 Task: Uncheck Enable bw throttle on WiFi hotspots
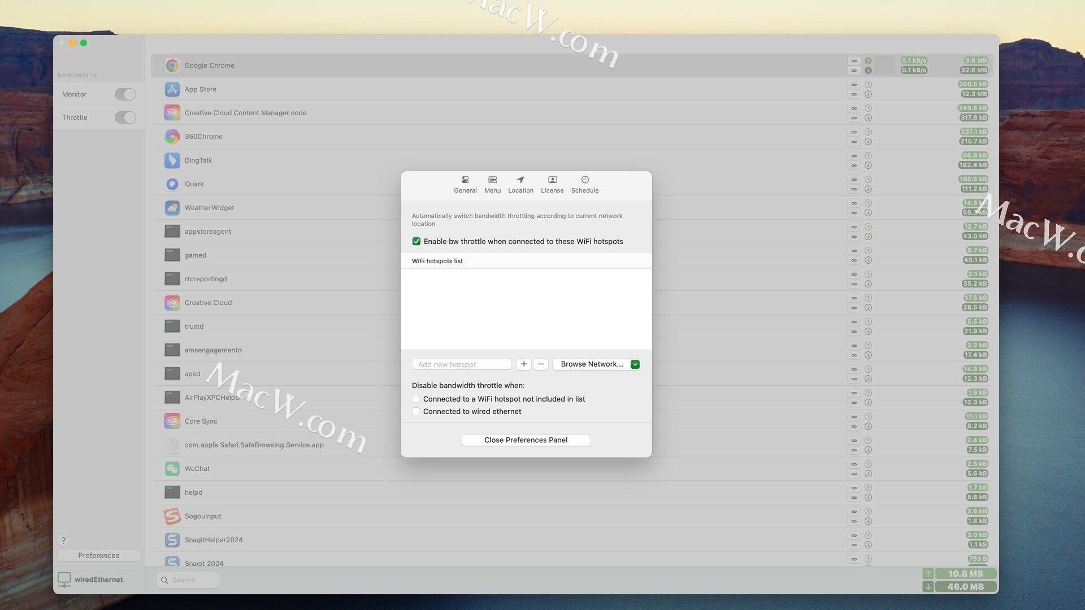point(416,241)
